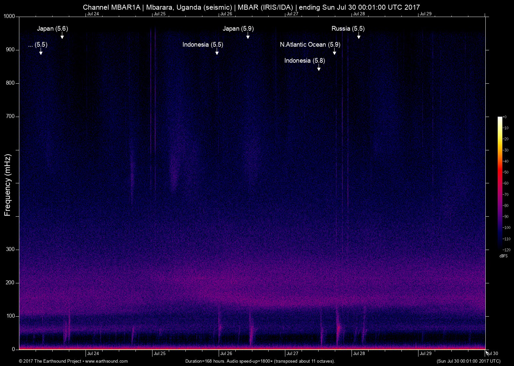Open the Jul 27 date tick at top axis
Image resolution: width=514 pixels, height=366 pixels.
[x=293, y=14]
